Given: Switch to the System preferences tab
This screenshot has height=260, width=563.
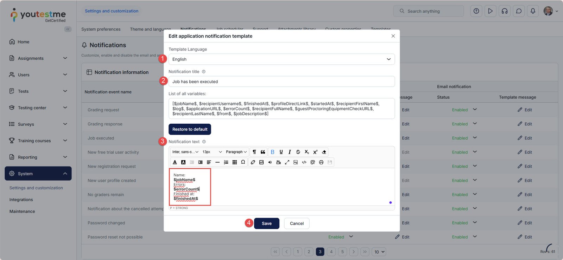Looking at the screenshot, I should pos(101,29).
